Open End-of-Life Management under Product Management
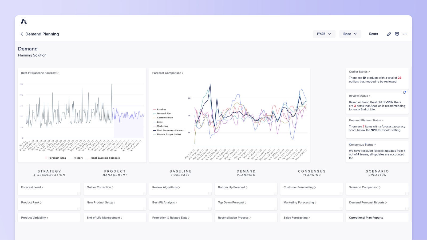This screenshot has height=240, width=427. tap(104, 218)
